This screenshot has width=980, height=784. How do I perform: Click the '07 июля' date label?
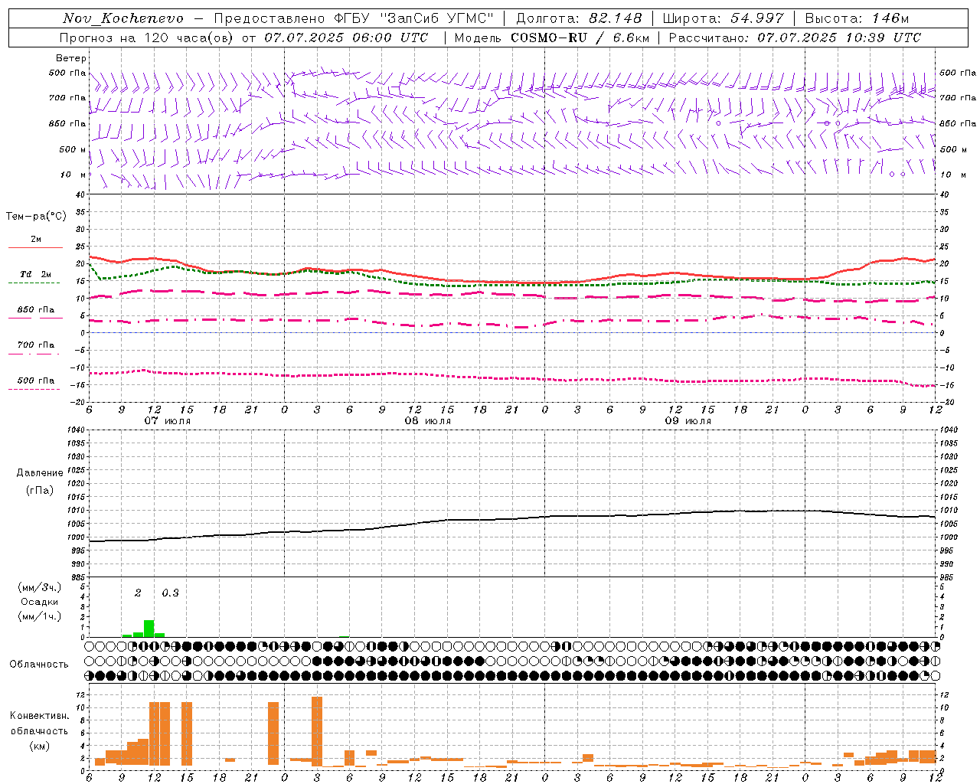[168, 421]
